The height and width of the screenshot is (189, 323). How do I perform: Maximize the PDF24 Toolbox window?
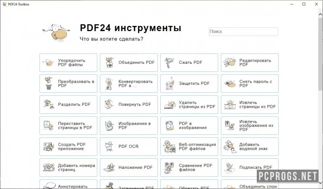[x=304, y=4]
